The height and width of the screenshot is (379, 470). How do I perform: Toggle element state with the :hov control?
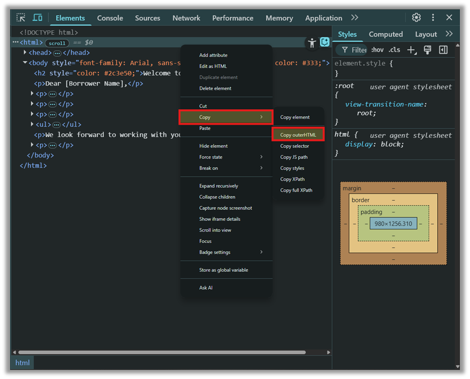click(377, 50)
